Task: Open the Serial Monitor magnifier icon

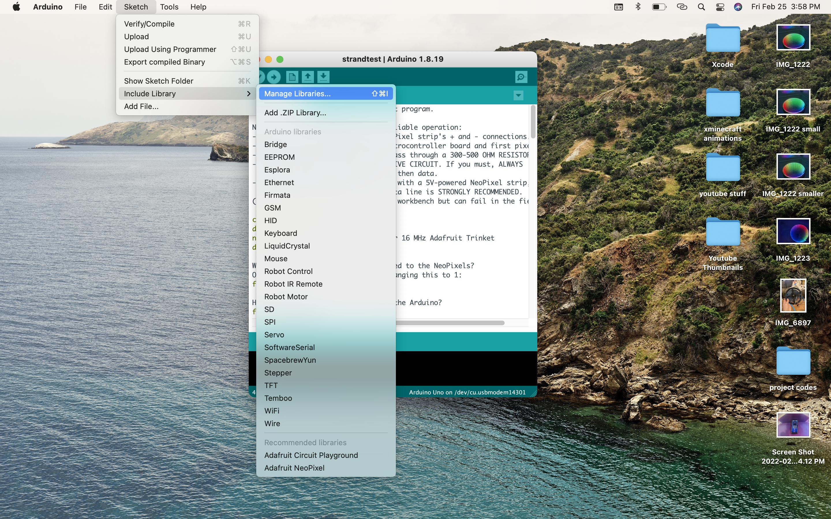Action: click(x=521, y=77)
